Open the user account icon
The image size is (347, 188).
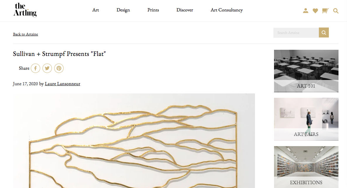tap(306, 11)
